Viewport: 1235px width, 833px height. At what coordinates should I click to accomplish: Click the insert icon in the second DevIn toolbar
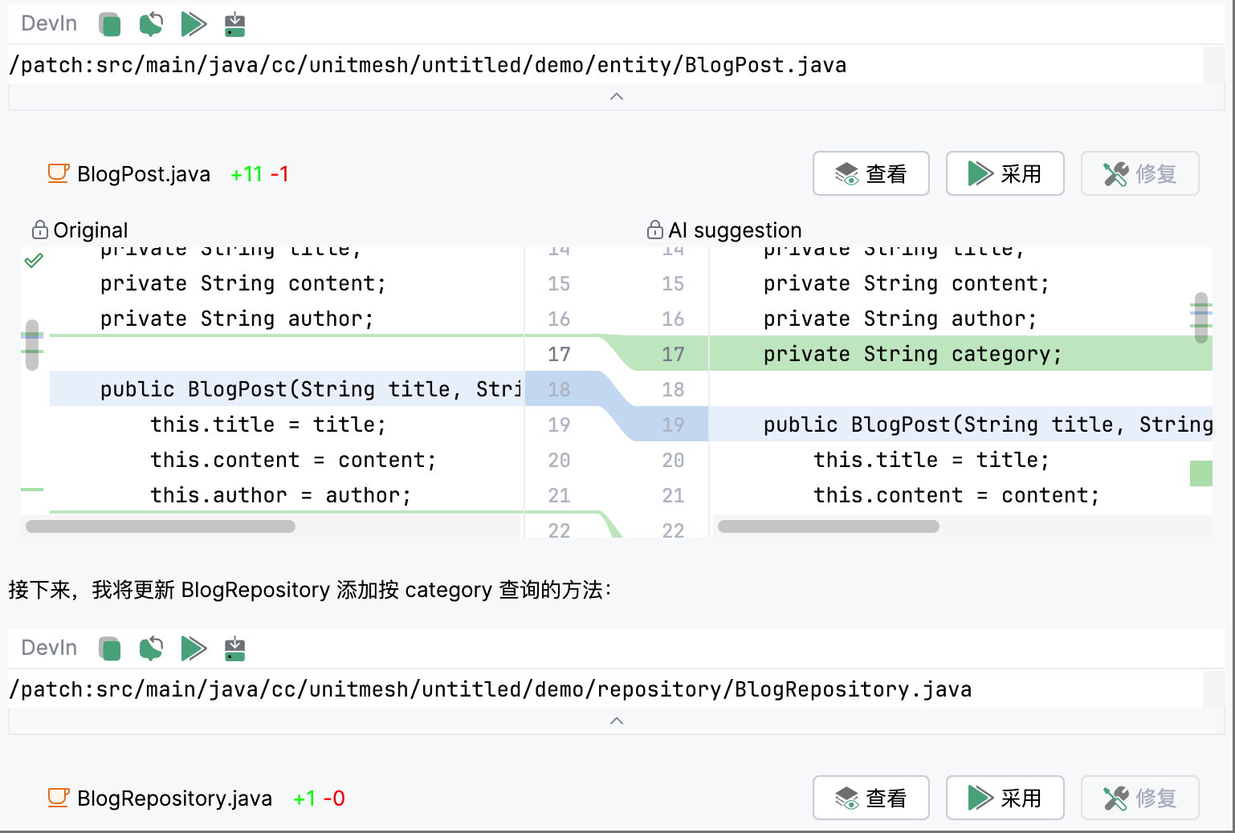[x=234, y=648]
